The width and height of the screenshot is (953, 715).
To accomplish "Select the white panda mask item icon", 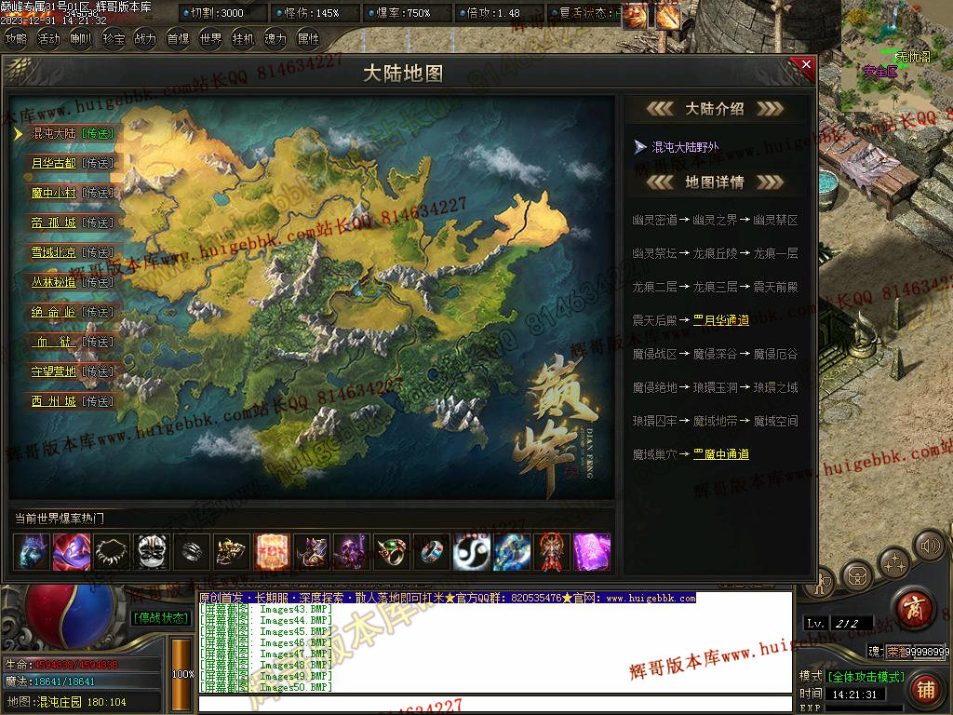I will (151, 552).
